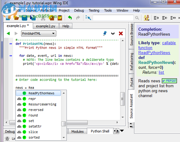
Task: Click the scissors Cut icon in toolbar
Action: 43,18
